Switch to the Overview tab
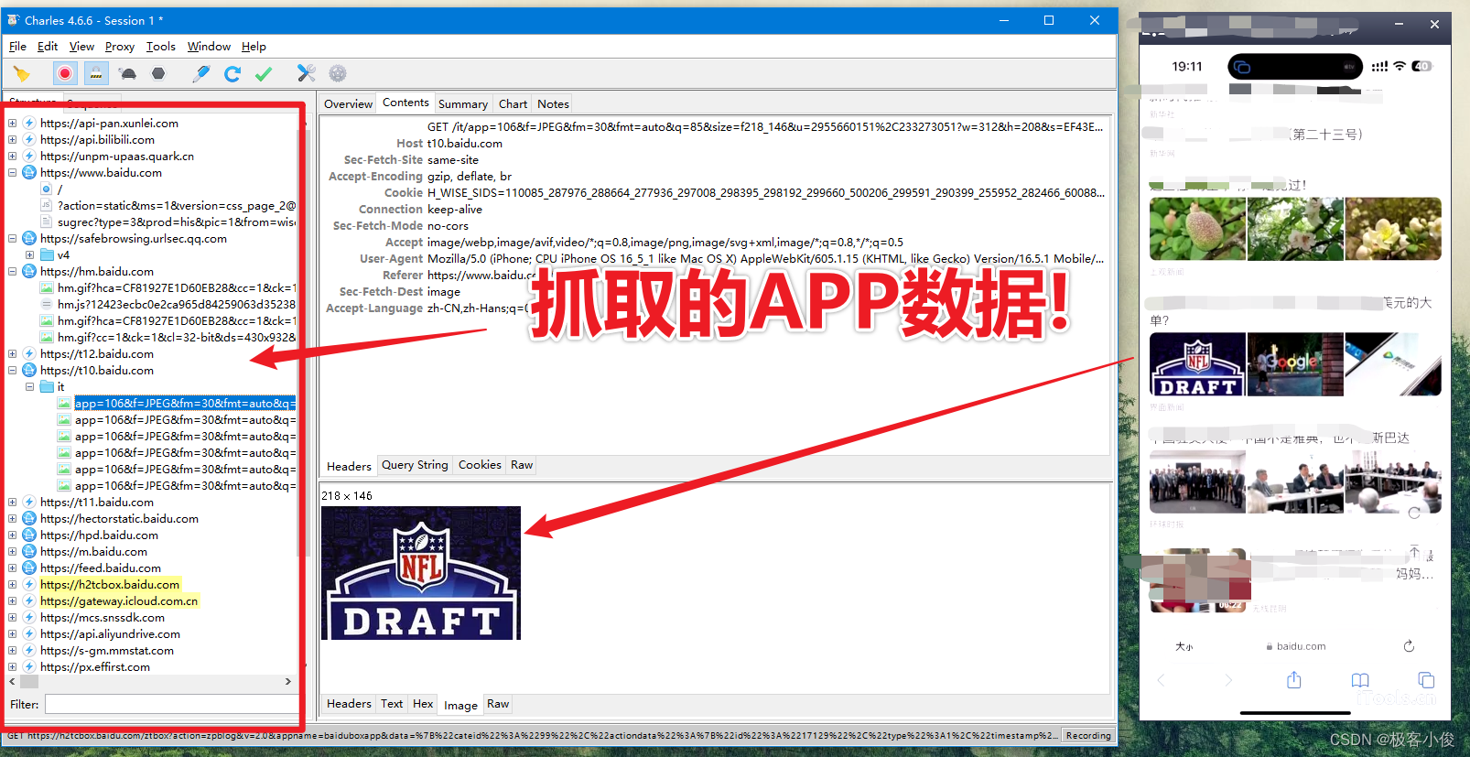Screen dimensions: 1470x757 (348, 103)
